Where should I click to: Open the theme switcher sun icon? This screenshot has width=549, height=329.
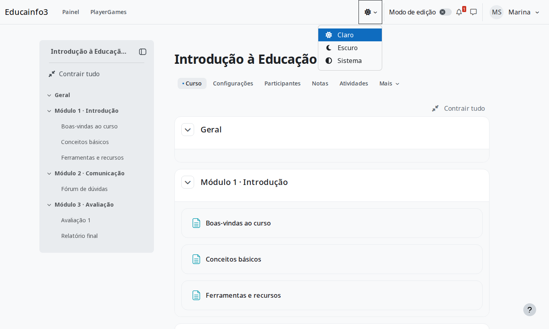click(x=370, y=12)
